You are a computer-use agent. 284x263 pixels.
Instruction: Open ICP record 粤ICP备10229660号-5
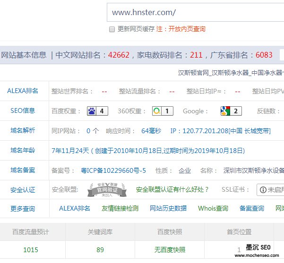coord(113,170)
